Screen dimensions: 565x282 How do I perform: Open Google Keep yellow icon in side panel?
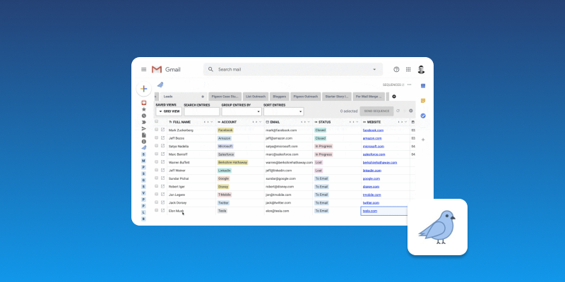point(423,101)
